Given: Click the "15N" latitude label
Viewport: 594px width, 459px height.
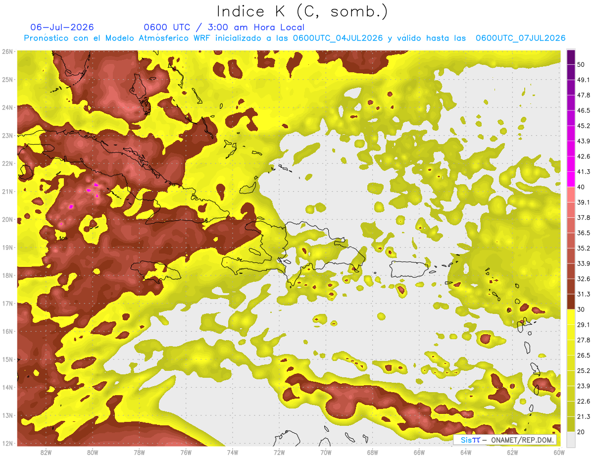Looking at the screenshot, I should [7, 359].
